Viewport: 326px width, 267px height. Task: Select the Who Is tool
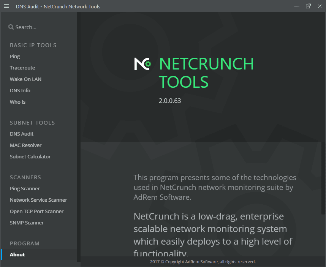18,102
